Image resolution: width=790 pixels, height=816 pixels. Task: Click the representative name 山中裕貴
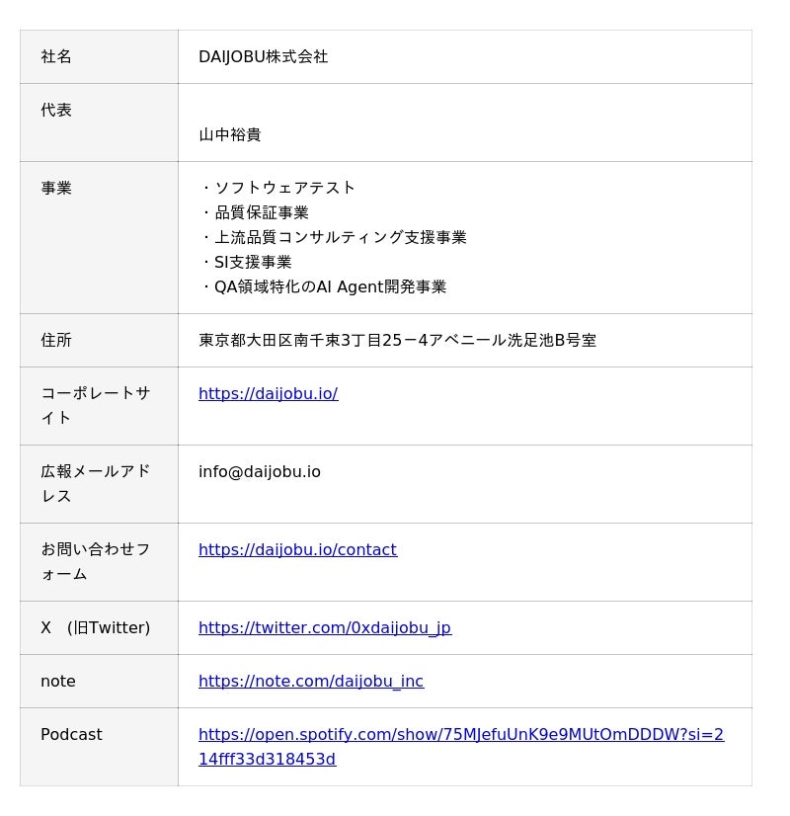point(230,134)
